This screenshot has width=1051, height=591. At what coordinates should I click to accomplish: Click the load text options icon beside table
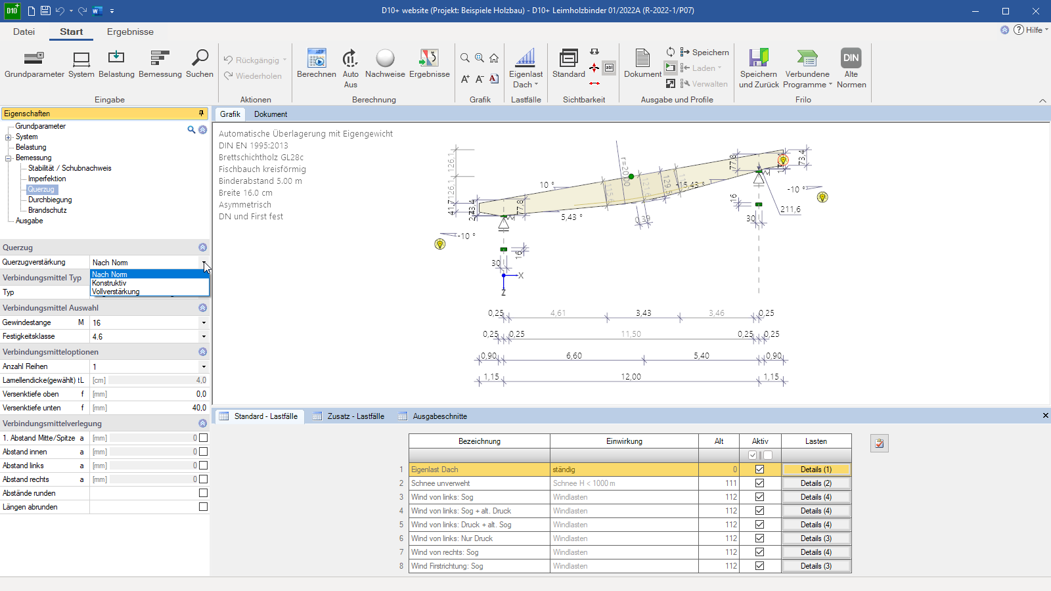click(880, 443)
